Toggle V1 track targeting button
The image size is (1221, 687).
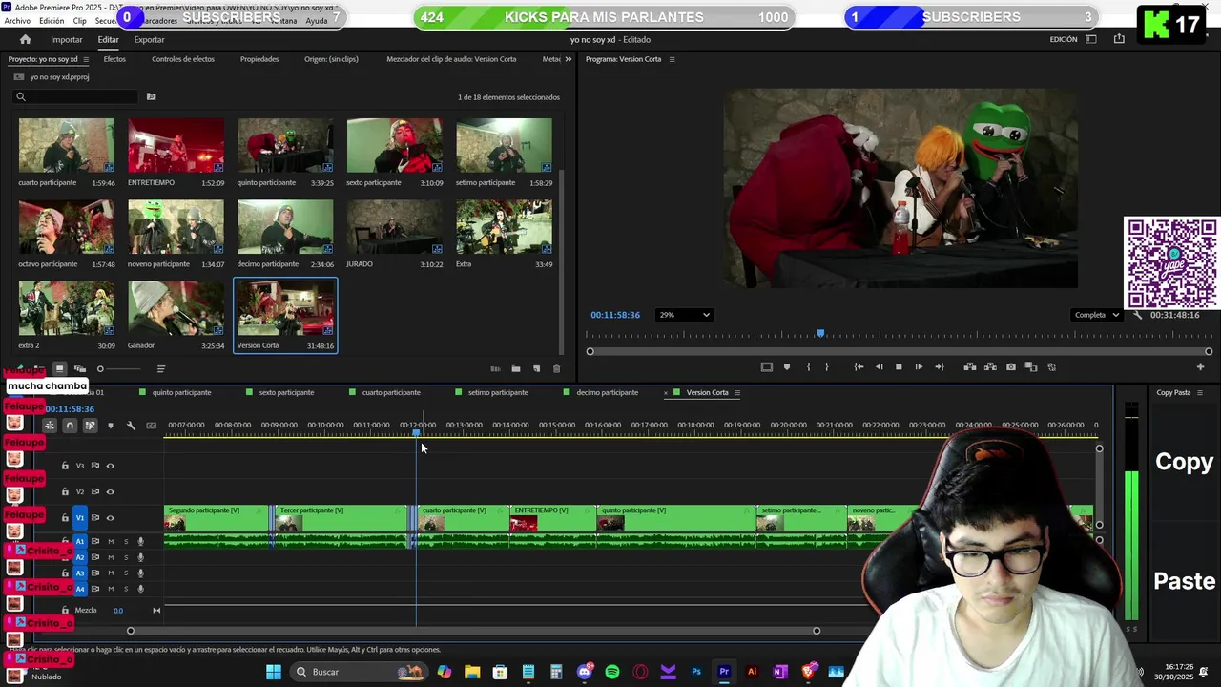click(x=80, y=518)
